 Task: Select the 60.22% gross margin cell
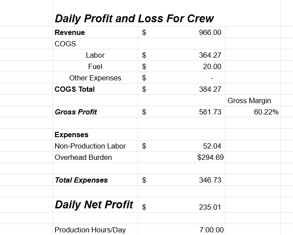pyautogui.click(x=266, y=112)
